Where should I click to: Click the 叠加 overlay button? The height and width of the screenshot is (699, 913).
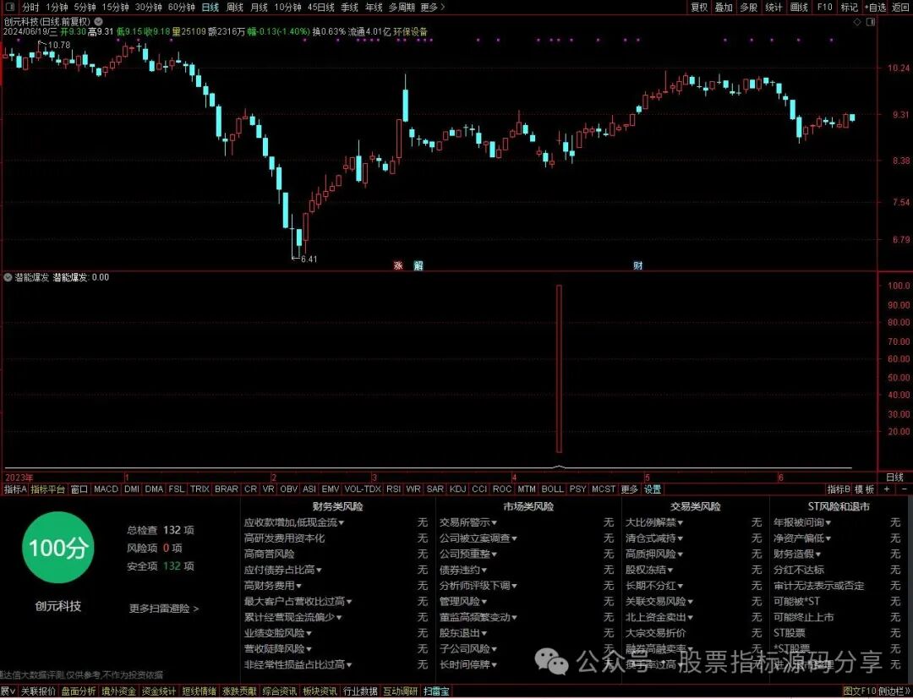[x=724, y=8]
